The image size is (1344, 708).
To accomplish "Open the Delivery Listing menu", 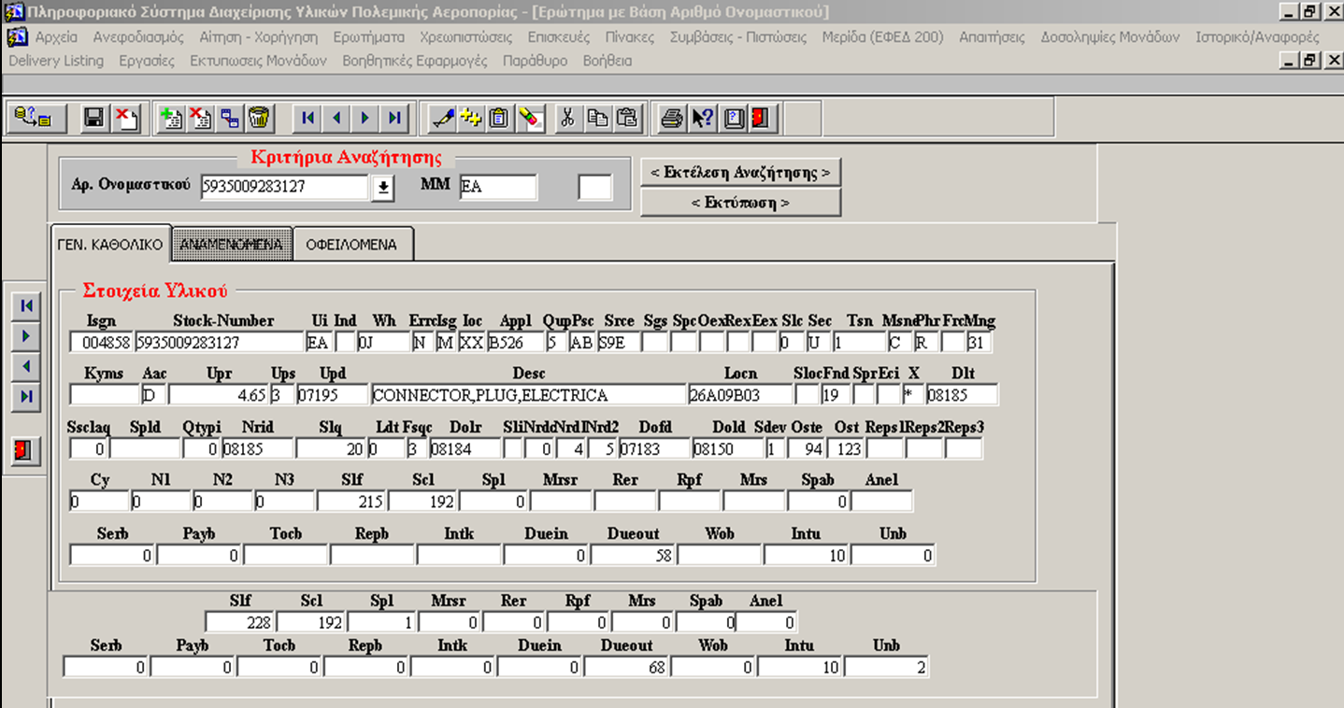I will click(56, 61).
